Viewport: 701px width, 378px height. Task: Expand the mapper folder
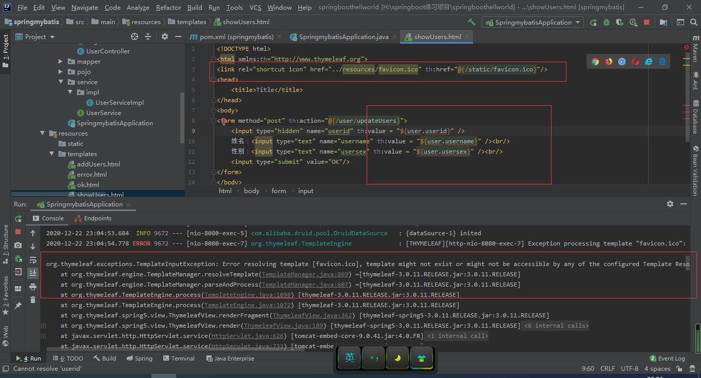point(61,62)
